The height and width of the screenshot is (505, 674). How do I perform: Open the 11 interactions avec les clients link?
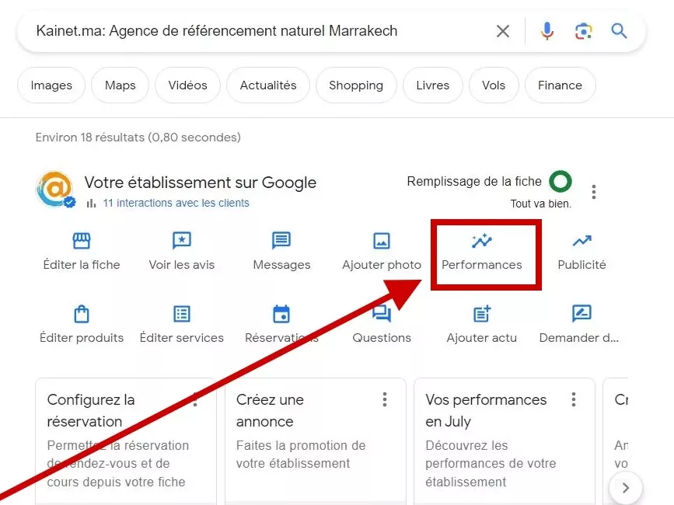(176, 203)
